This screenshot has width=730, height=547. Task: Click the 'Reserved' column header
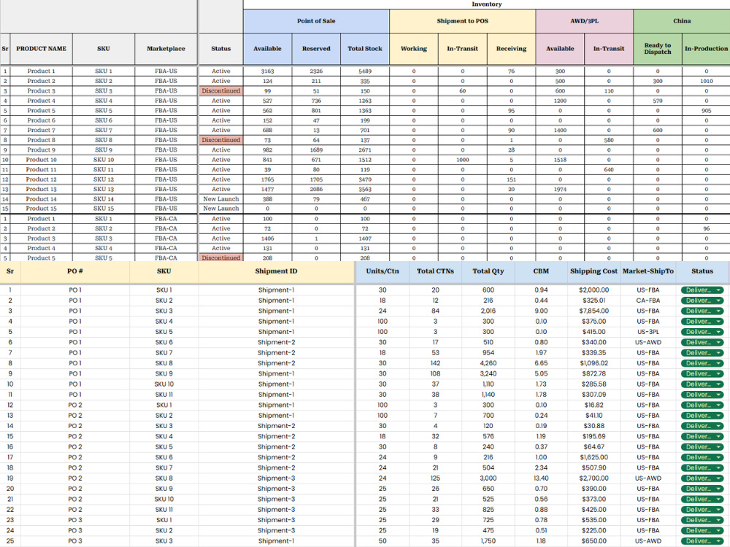(316, 48)
